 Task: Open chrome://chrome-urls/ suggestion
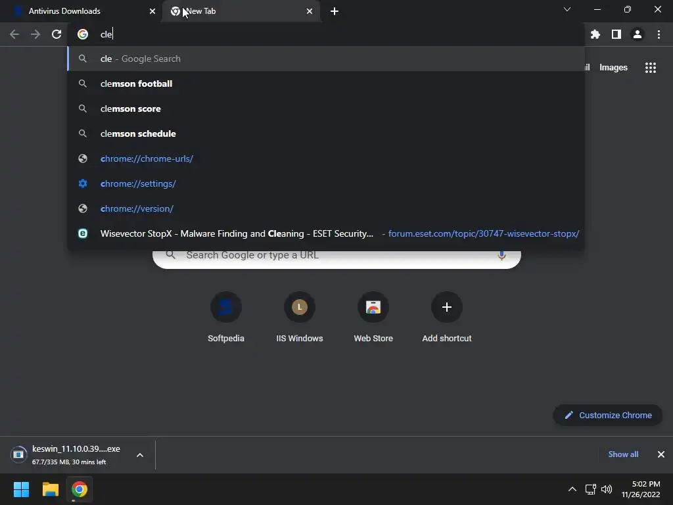click(326, 158)
